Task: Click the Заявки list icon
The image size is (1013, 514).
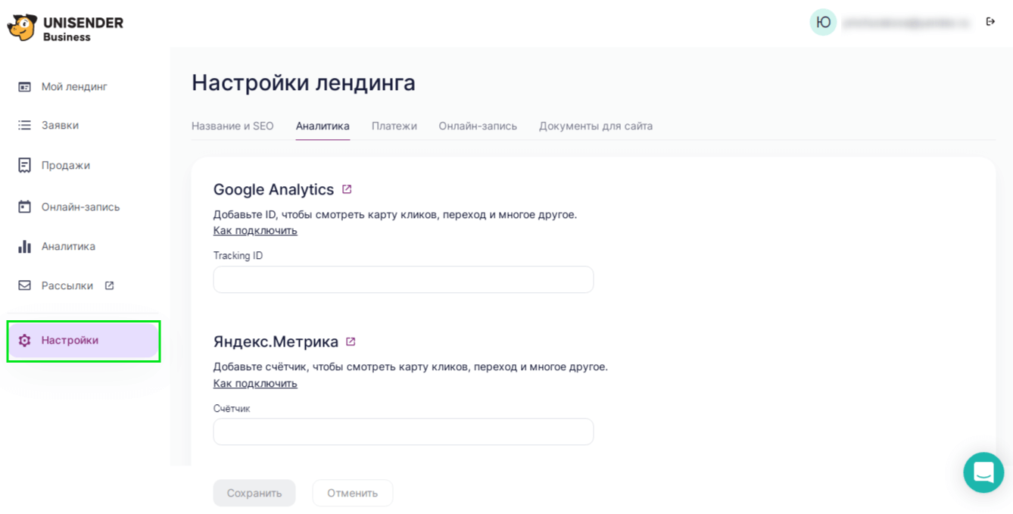Action: click(x=25, y=125)
